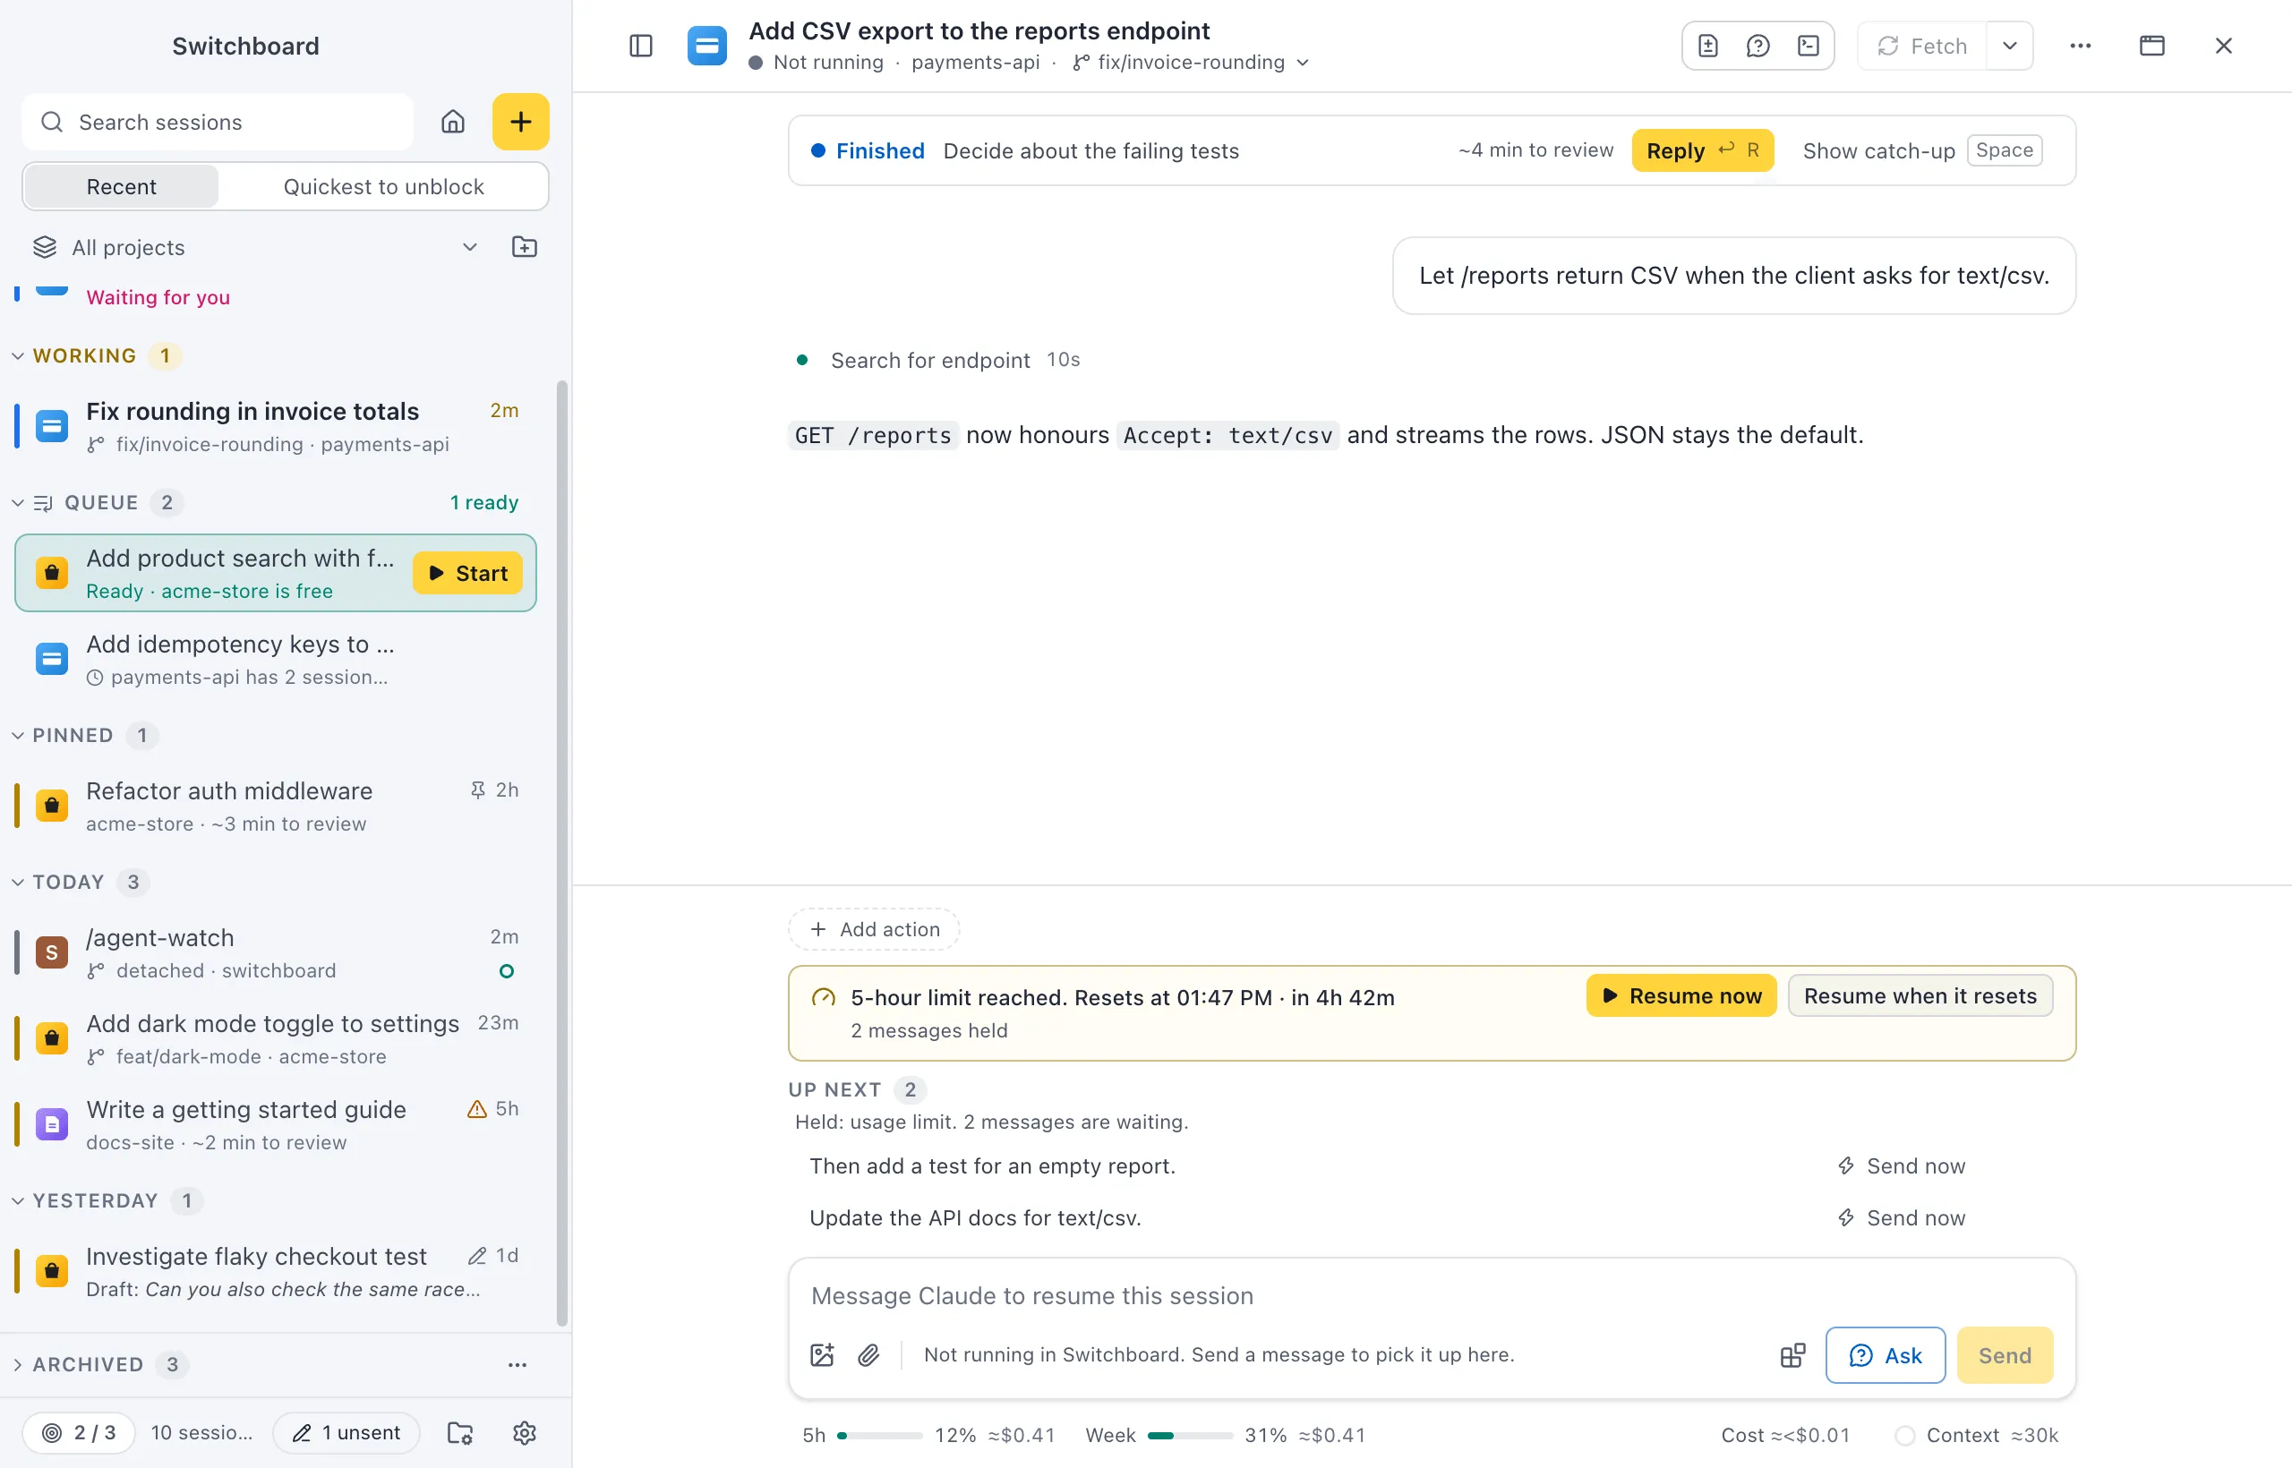Collapse the WORKING section

[17, 355]
